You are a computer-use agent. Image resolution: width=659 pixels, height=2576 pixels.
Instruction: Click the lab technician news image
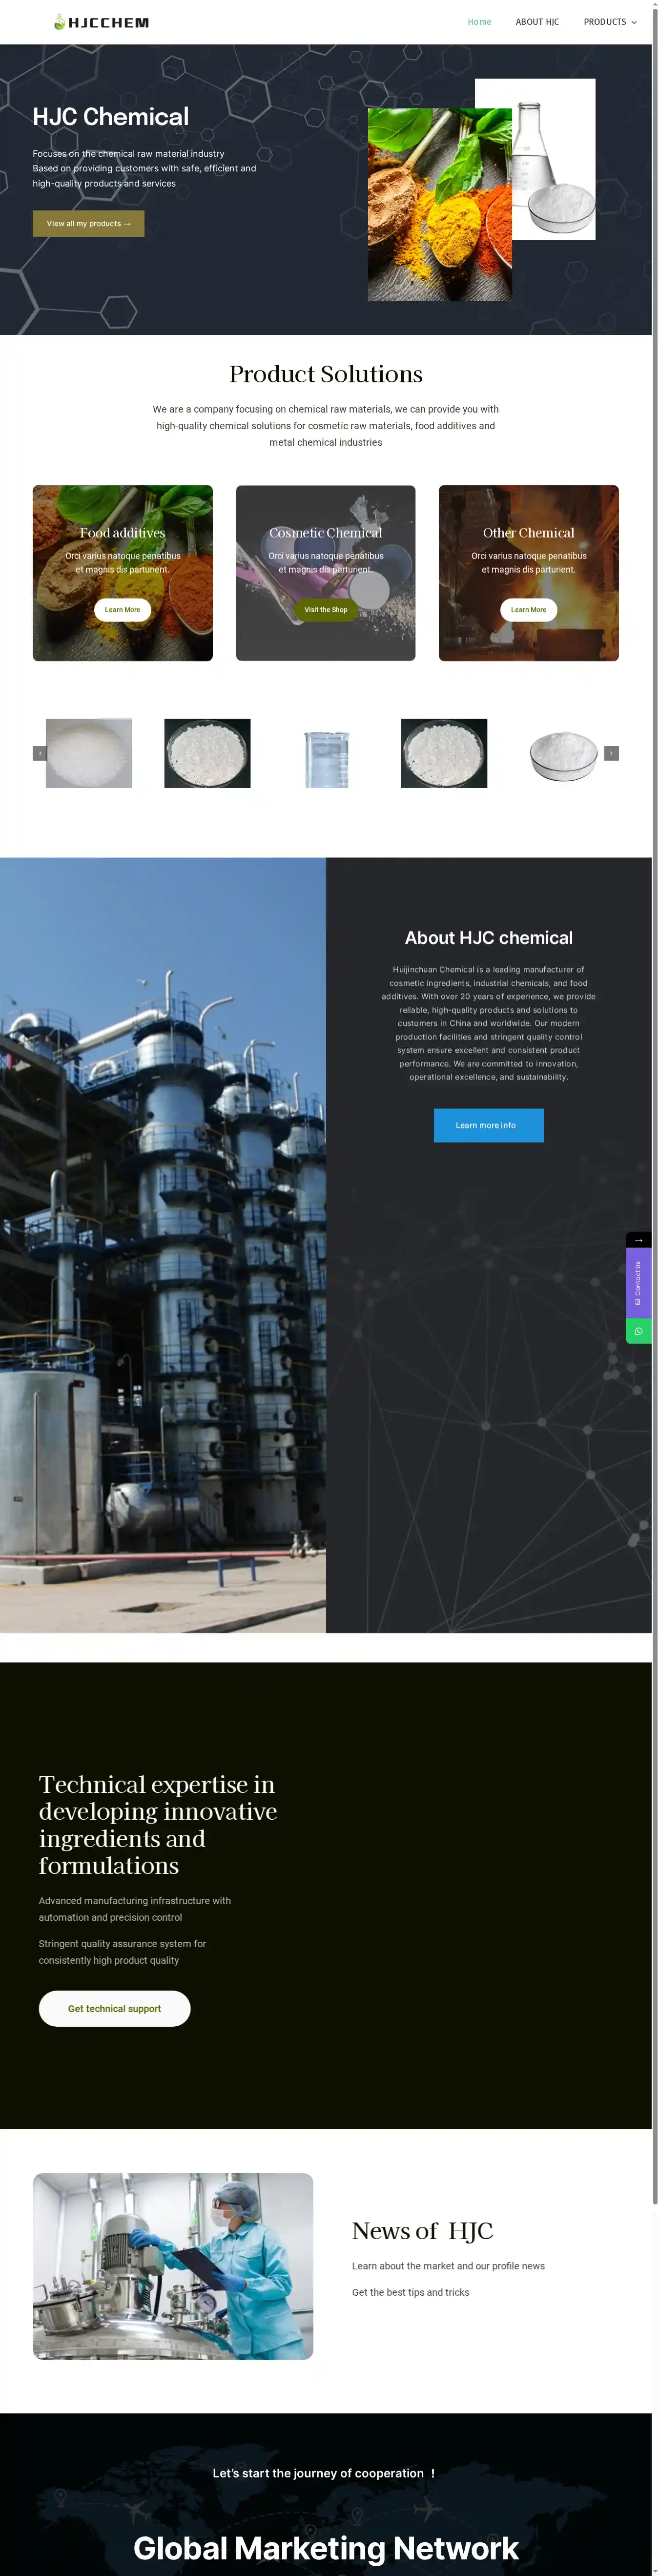click(173, 2265)
